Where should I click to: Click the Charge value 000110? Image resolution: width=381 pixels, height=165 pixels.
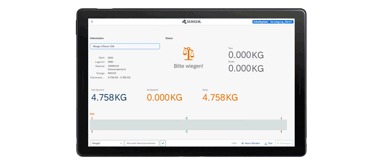(x=112, y=73)
